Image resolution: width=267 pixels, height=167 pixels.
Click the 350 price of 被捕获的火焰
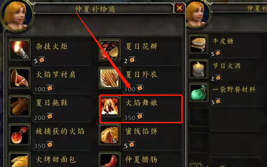pyautogui.click(x=40, y=146)
